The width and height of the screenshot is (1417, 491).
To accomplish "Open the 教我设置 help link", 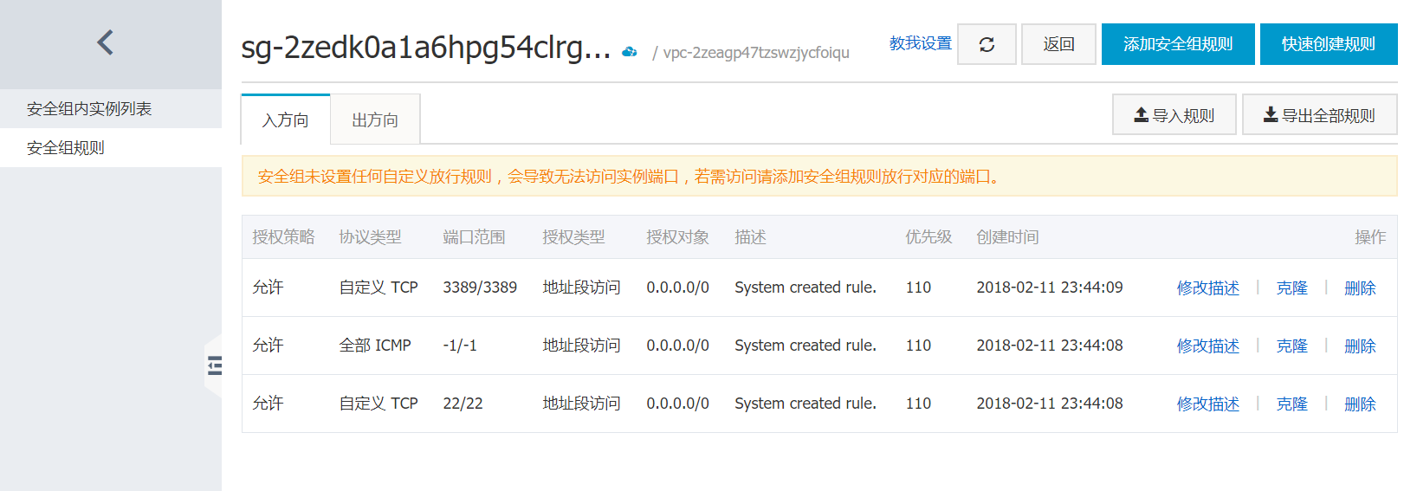I will point(920,43).
